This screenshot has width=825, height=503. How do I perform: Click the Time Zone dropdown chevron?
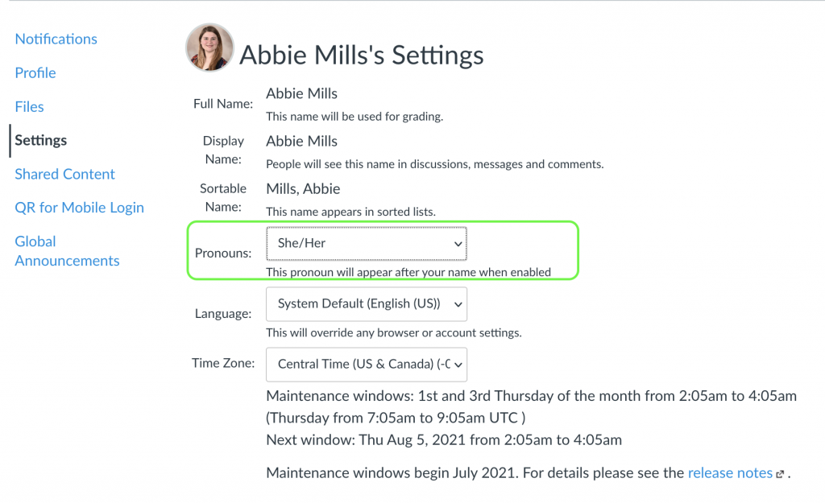tap(458, 364)
